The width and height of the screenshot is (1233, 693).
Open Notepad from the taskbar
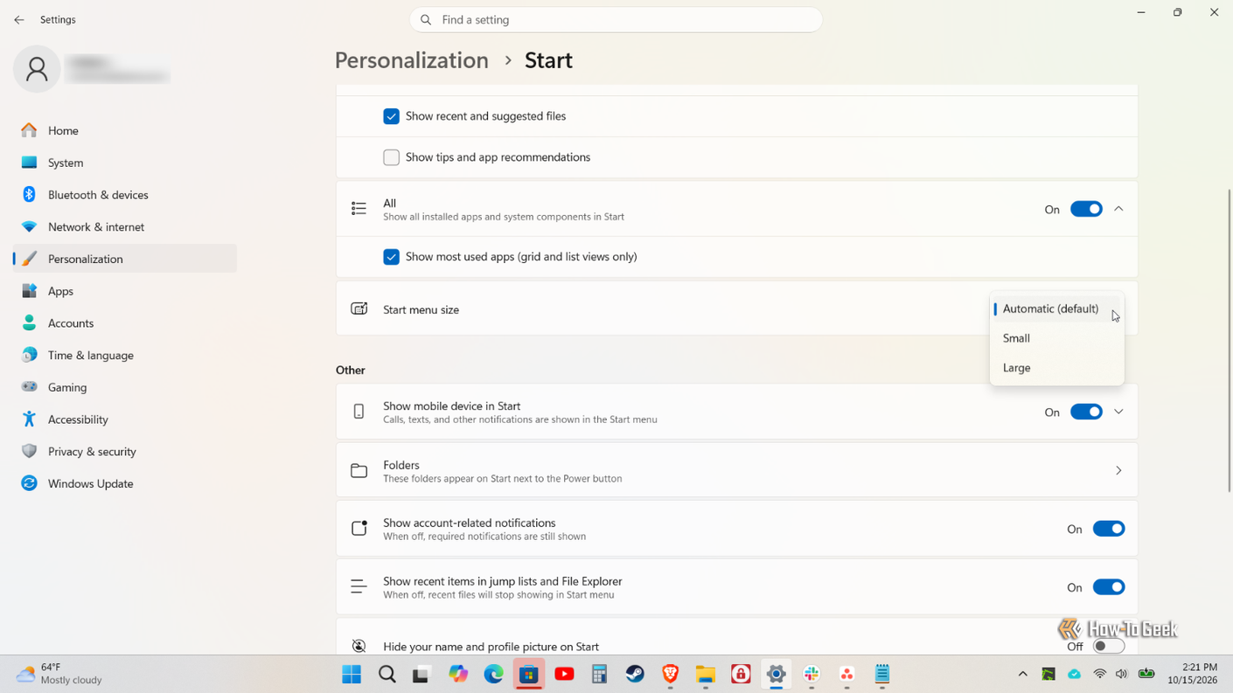click(882, 674)
